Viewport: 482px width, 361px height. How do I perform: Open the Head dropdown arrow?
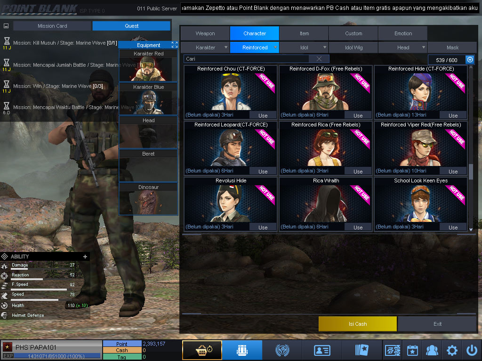[x=424, y=47]
